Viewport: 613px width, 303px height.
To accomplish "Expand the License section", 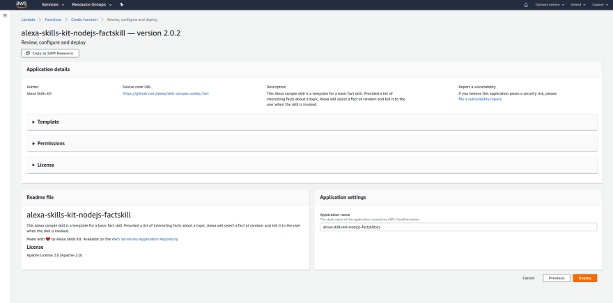I will point(311,165).
